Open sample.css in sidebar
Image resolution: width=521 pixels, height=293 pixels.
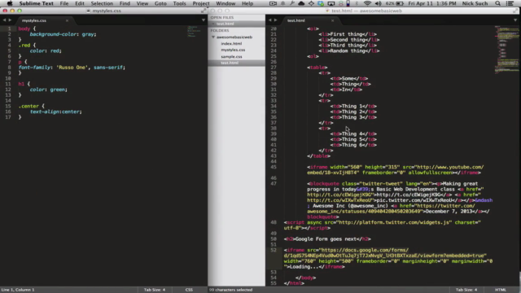pos(231,56)
